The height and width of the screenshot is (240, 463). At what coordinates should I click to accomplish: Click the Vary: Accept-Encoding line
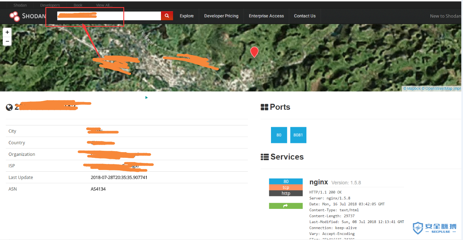coord(332,234)
